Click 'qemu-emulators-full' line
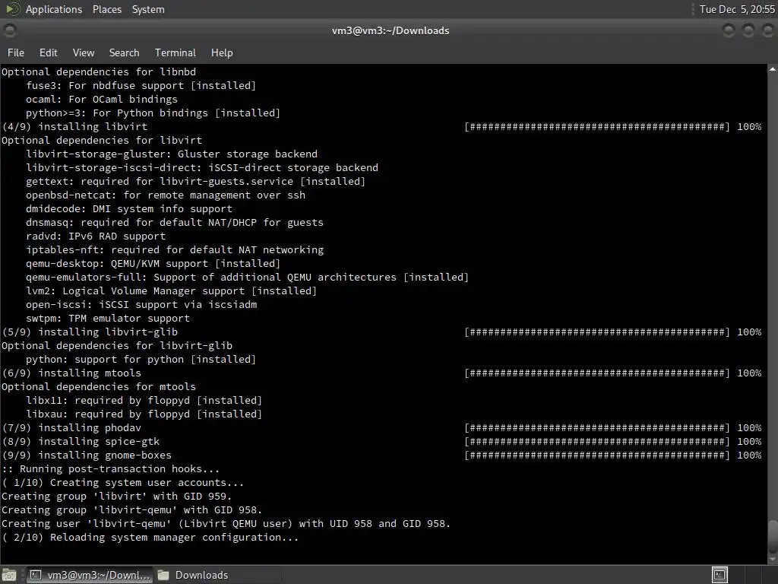 click(247, 277)
